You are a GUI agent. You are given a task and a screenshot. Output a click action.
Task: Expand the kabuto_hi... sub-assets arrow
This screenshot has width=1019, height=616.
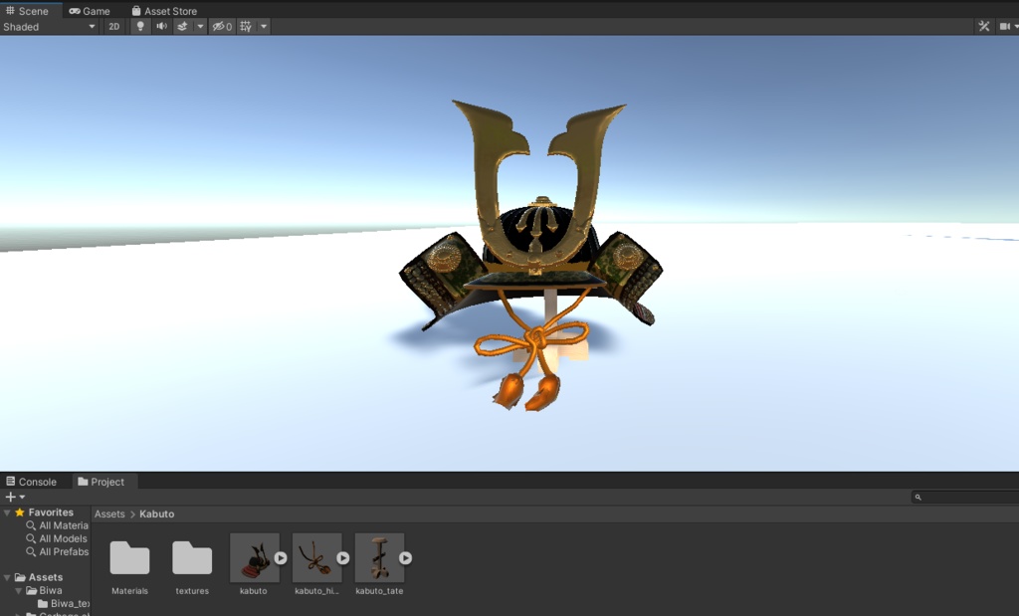click(343, 558)
